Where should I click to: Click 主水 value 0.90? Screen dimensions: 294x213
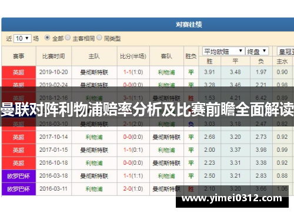282,72
